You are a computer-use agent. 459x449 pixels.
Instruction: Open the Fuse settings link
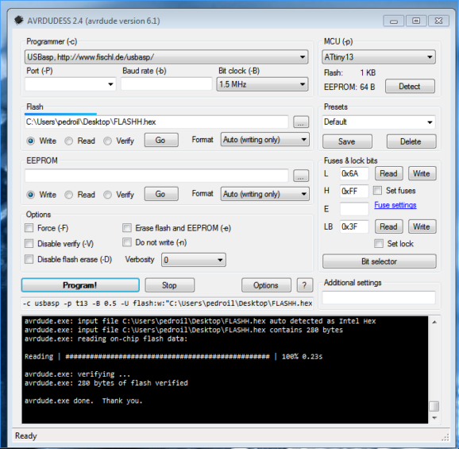point(395,205)
